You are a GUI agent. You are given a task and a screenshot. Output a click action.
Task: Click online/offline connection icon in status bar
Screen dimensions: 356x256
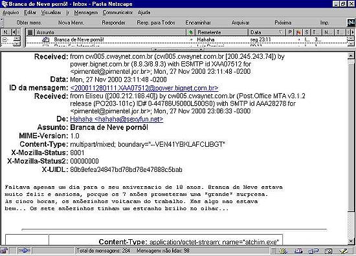point(24,251)
